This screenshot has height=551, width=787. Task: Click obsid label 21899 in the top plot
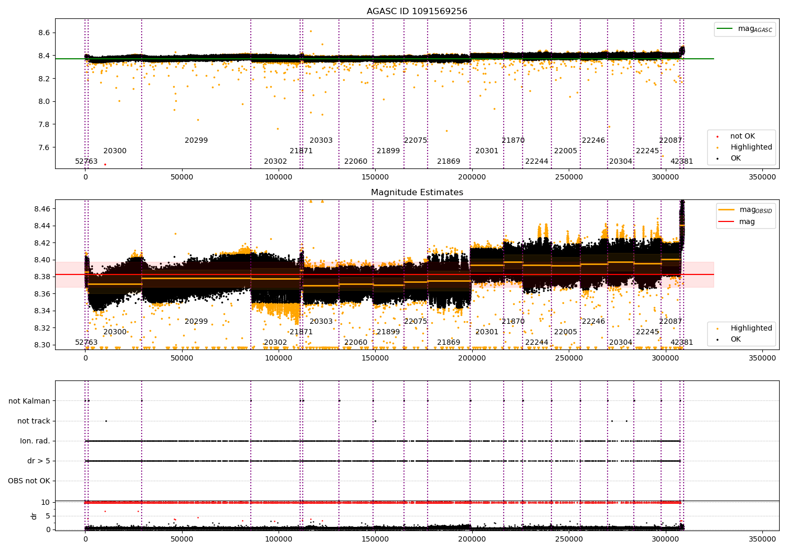click(x=388, y=151)
